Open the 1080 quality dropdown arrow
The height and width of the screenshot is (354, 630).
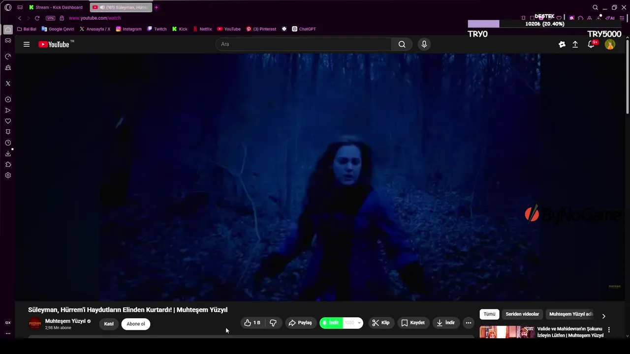tap(359, 323)
